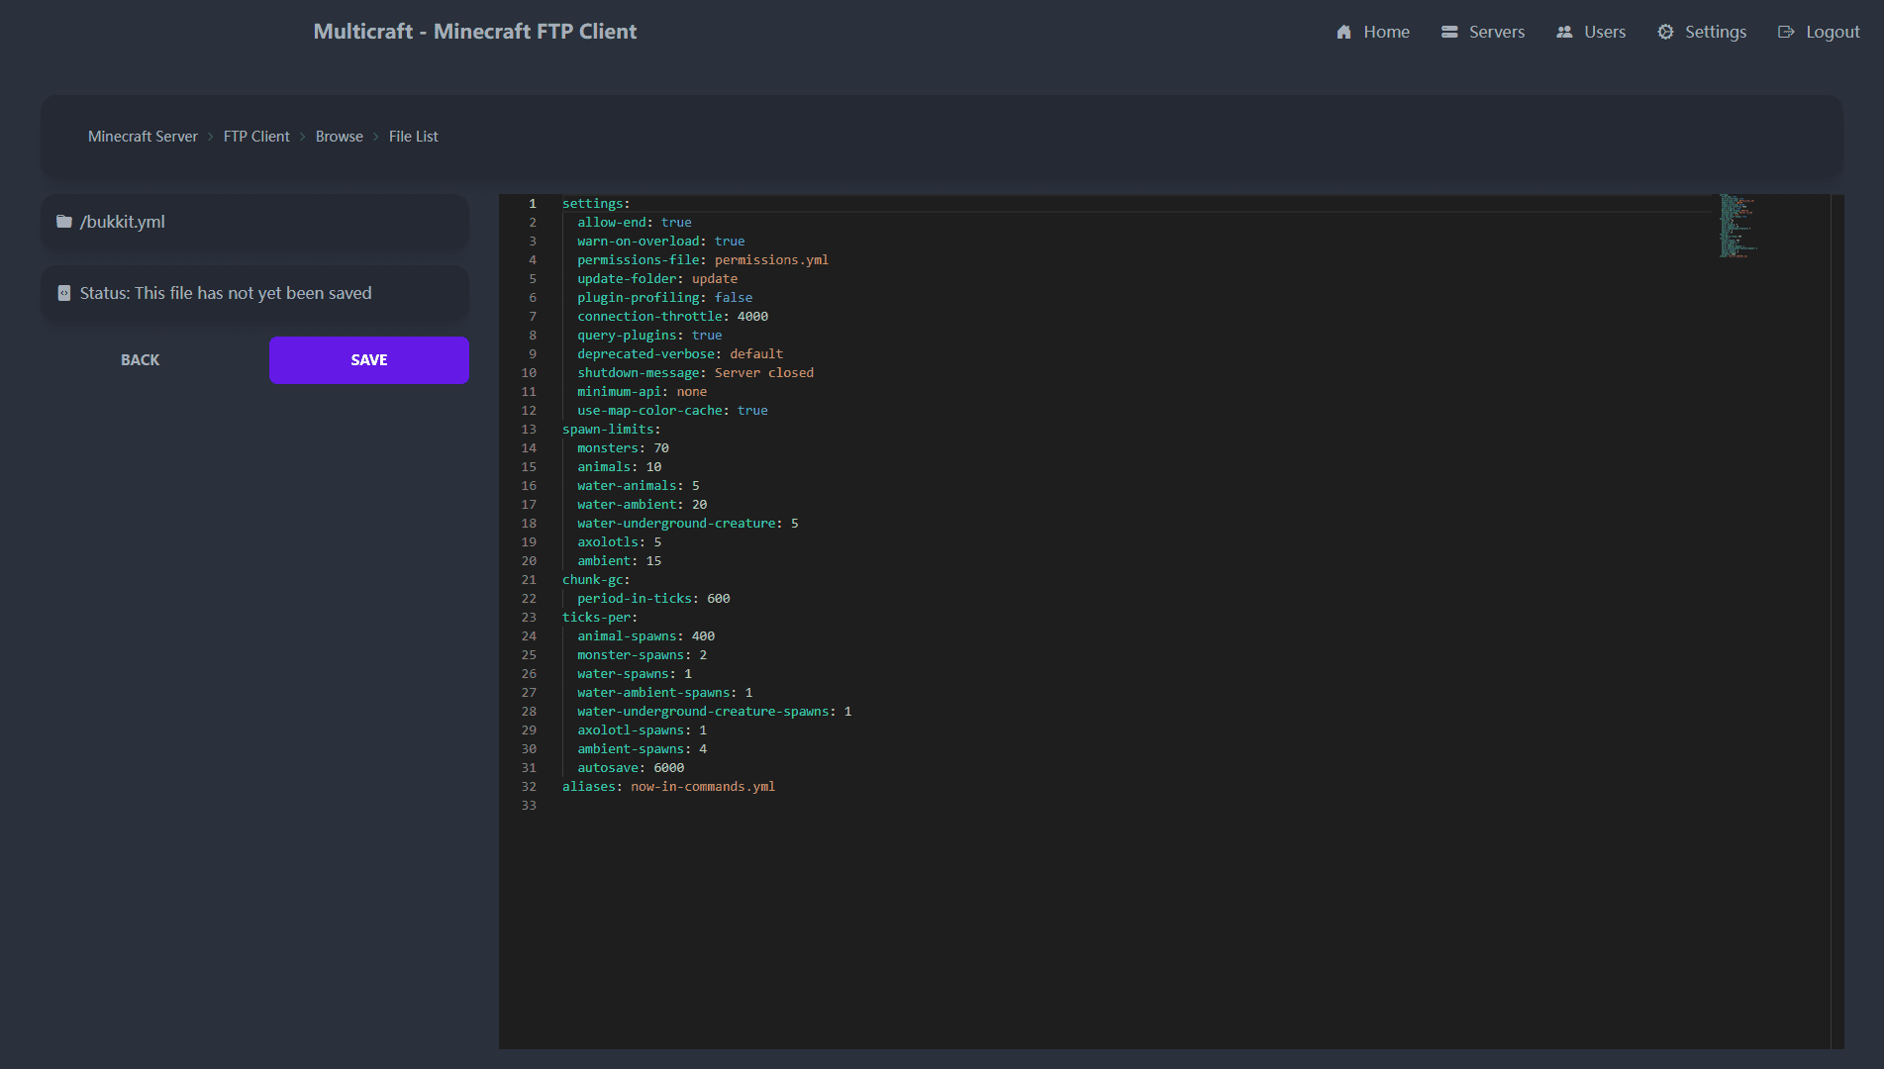Click 'water-ambient-spawns: 1' line
This screenshot has height=1069, width=1884.
click(x=665, y=693)
